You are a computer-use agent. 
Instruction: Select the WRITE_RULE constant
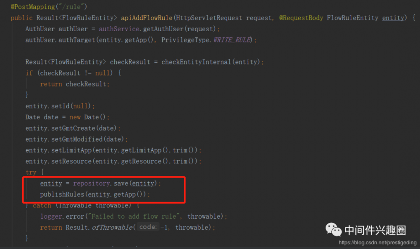pos(232,40)
